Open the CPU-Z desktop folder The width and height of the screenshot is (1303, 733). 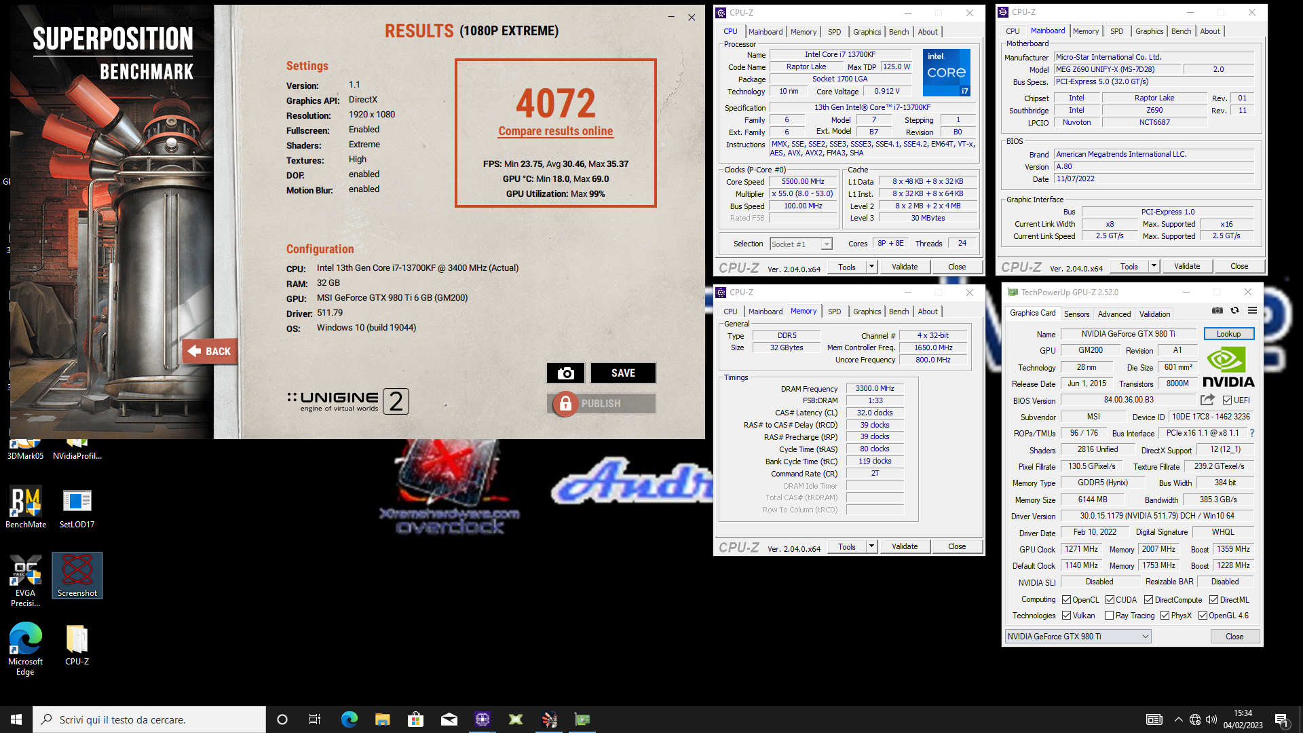coord(77,645)
